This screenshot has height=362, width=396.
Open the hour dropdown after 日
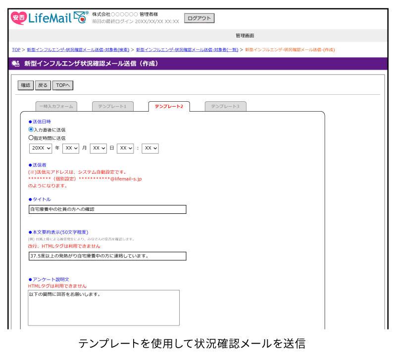125,148
